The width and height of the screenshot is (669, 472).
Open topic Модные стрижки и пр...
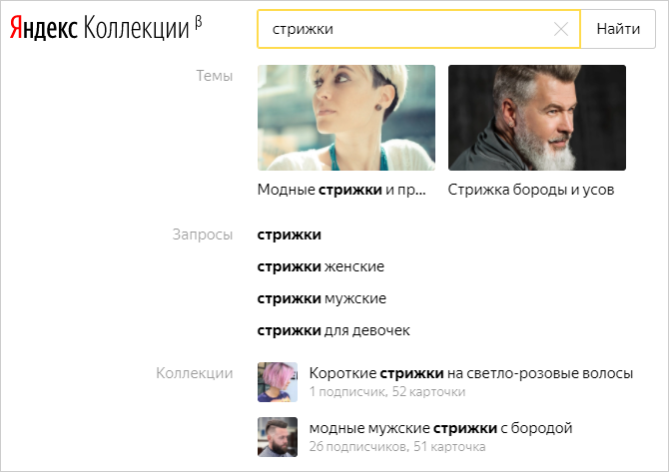[341, 190]
